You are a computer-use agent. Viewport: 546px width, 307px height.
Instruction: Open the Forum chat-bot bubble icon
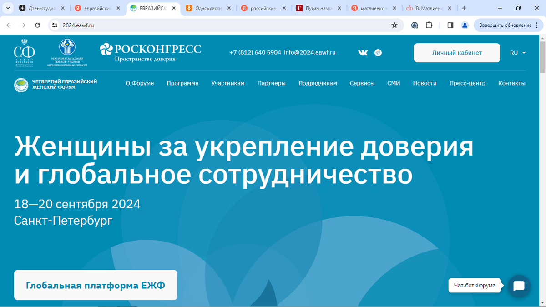pos(519,286)
